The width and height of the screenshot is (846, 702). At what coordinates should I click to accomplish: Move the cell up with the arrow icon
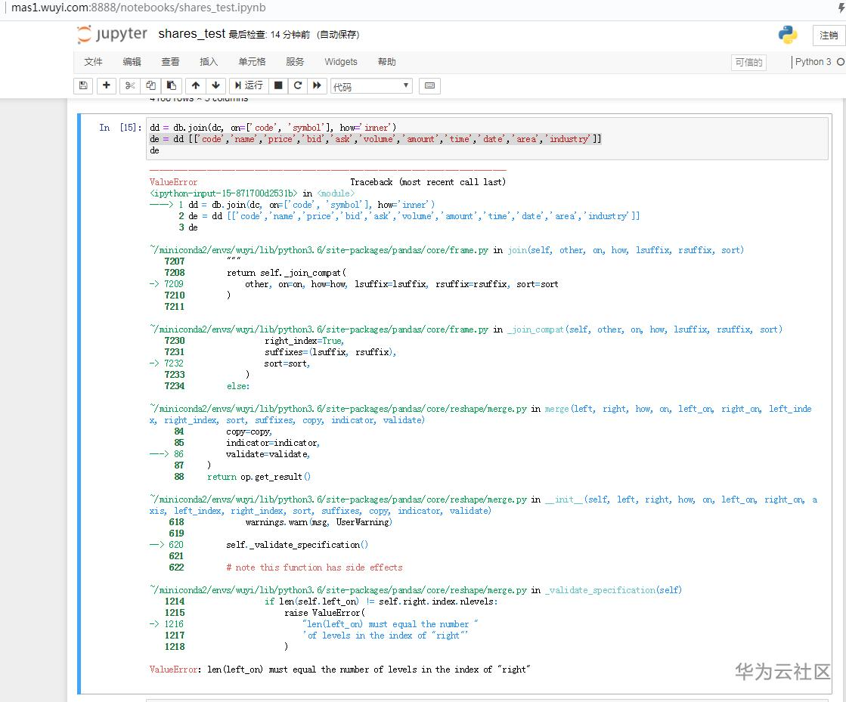[x=195, y=85]
